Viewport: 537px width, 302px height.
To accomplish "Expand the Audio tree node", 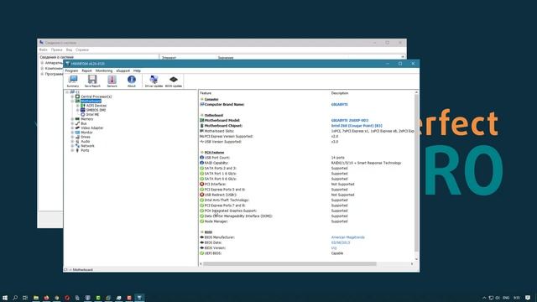I will [x=72, y=141].
